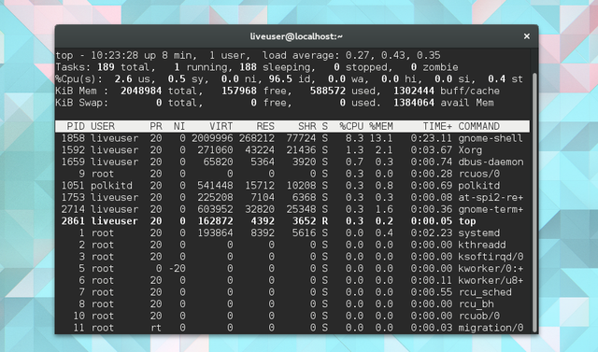Click polkitd in the COMMAND column
Viewport: 598px width, 352px height.
click(479, 185)
